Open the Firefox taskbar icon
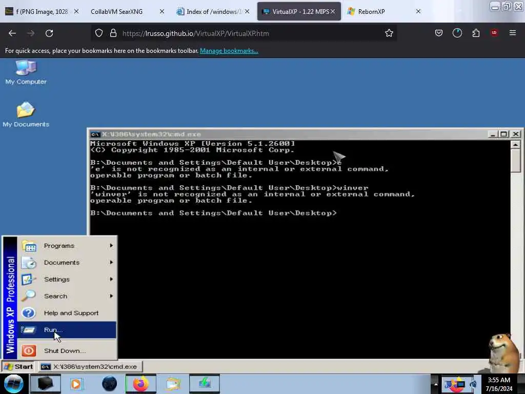Image resolution: width=525 pixels, height=394 pixels. [140, 384]
